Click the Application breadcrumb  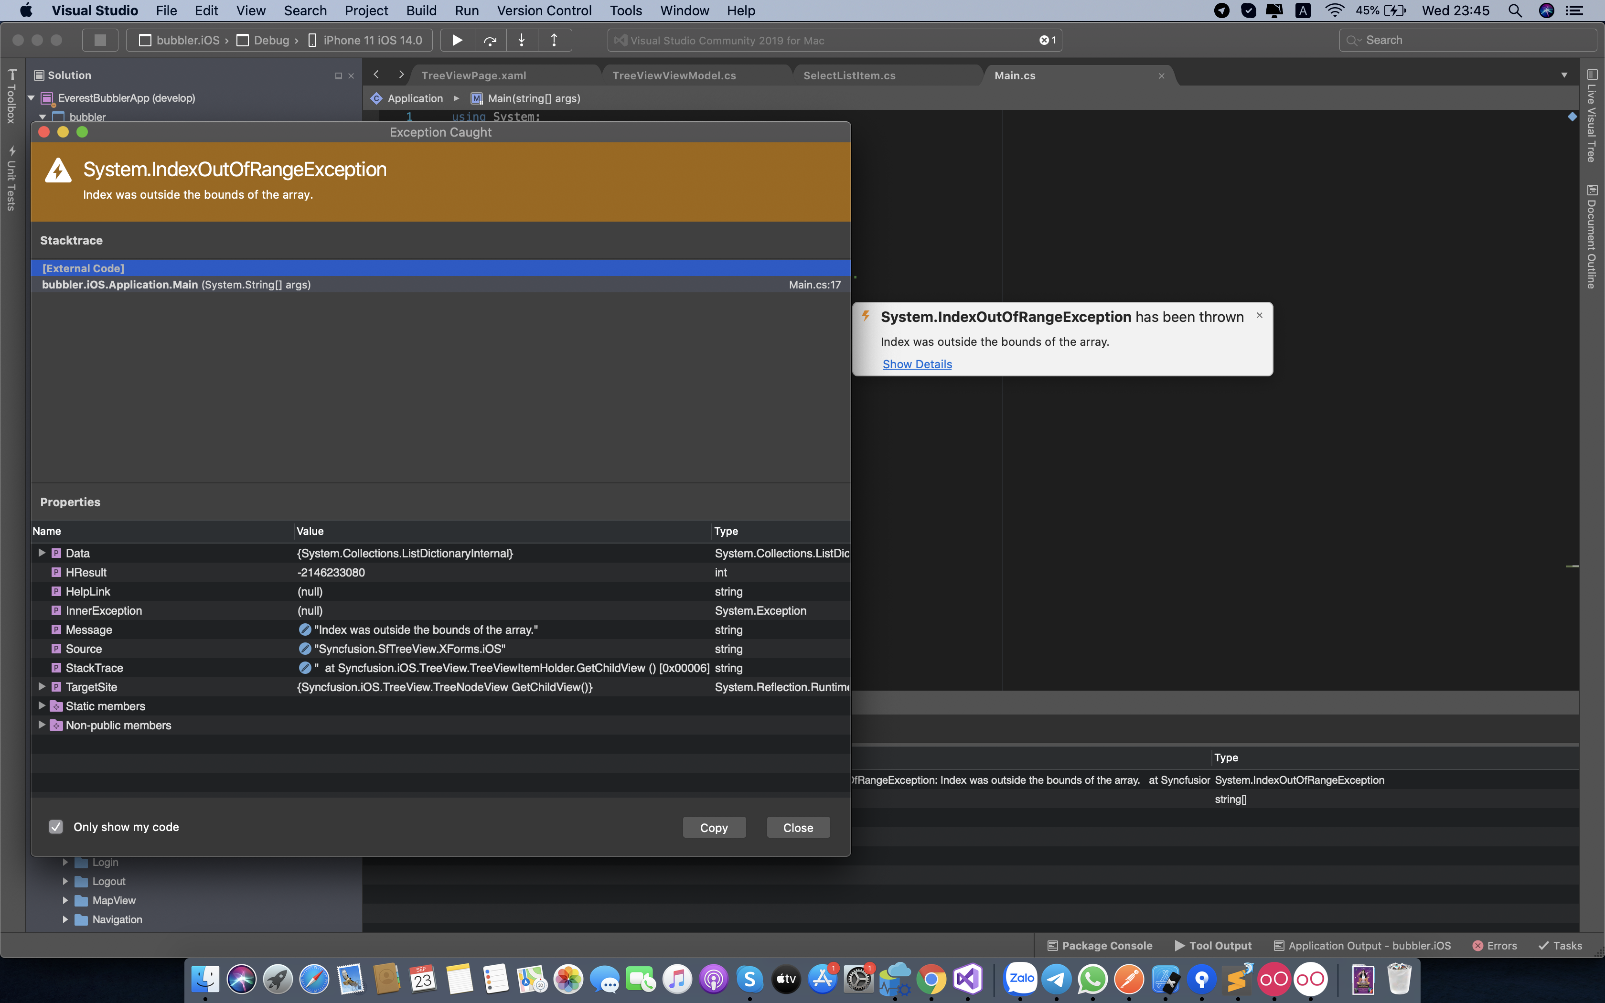pos(407,98)
